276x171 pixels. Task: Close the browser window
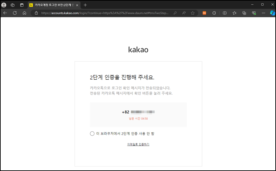272,5
